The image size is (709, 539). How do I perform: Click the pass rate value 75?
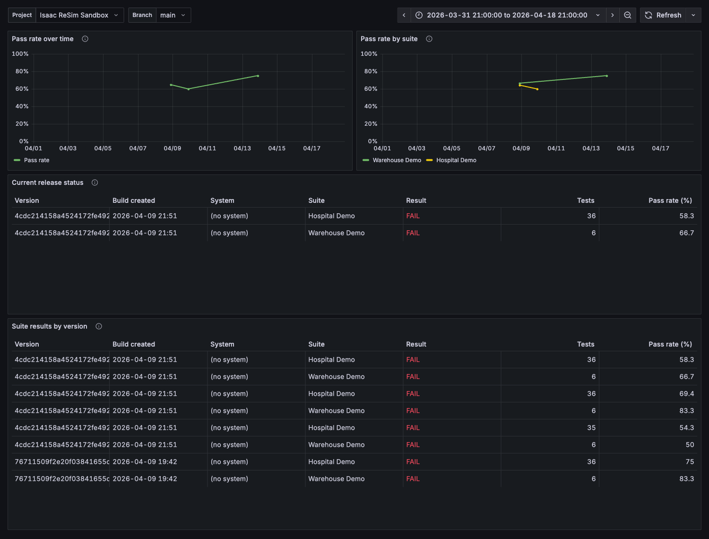click(x=690, y=461)
